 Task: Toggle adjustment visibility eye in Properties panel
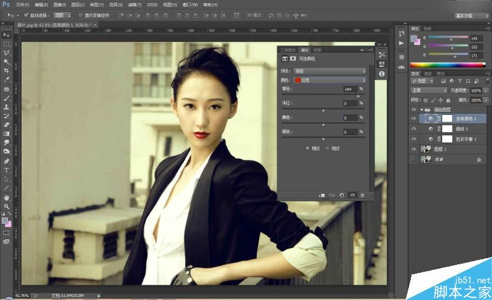(x=352, y=195)
